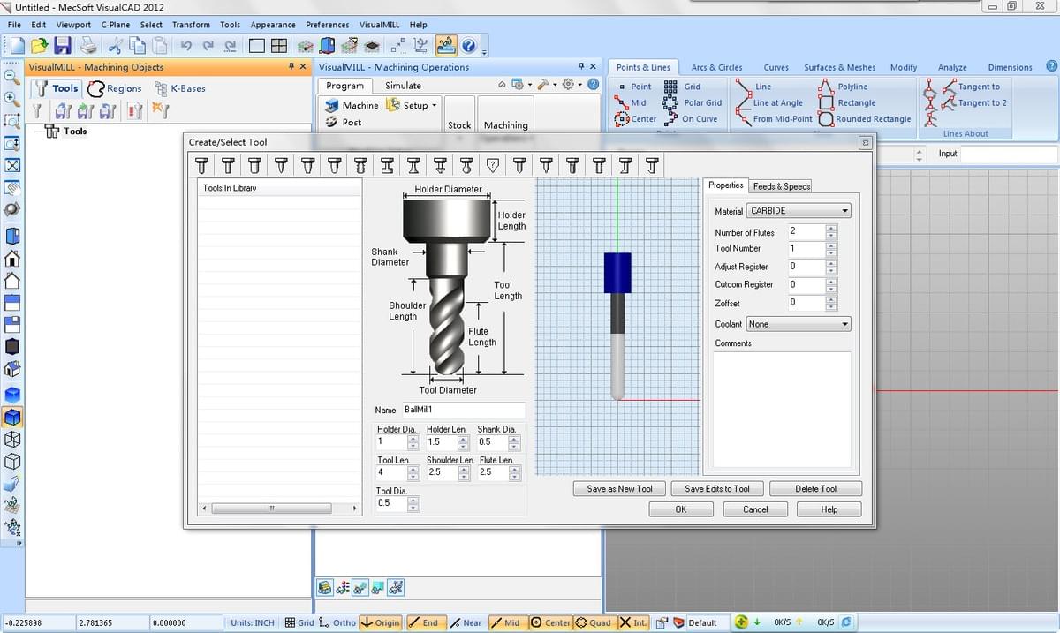The height and width of the screenshot is (633, 1060).
Task: Increase Tool Number stepper value
Action: (830, 245)
